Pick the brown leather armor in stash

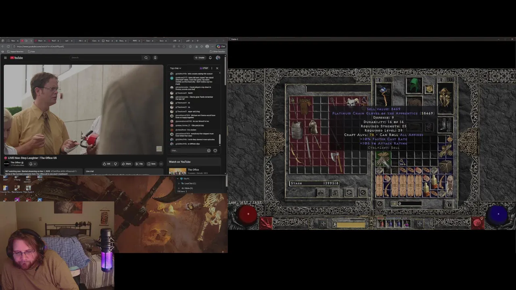click(x=306, y=107)
